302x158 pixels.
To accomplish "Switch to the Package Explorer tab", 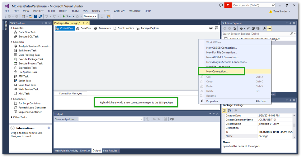I will click(x=148, y=28).
